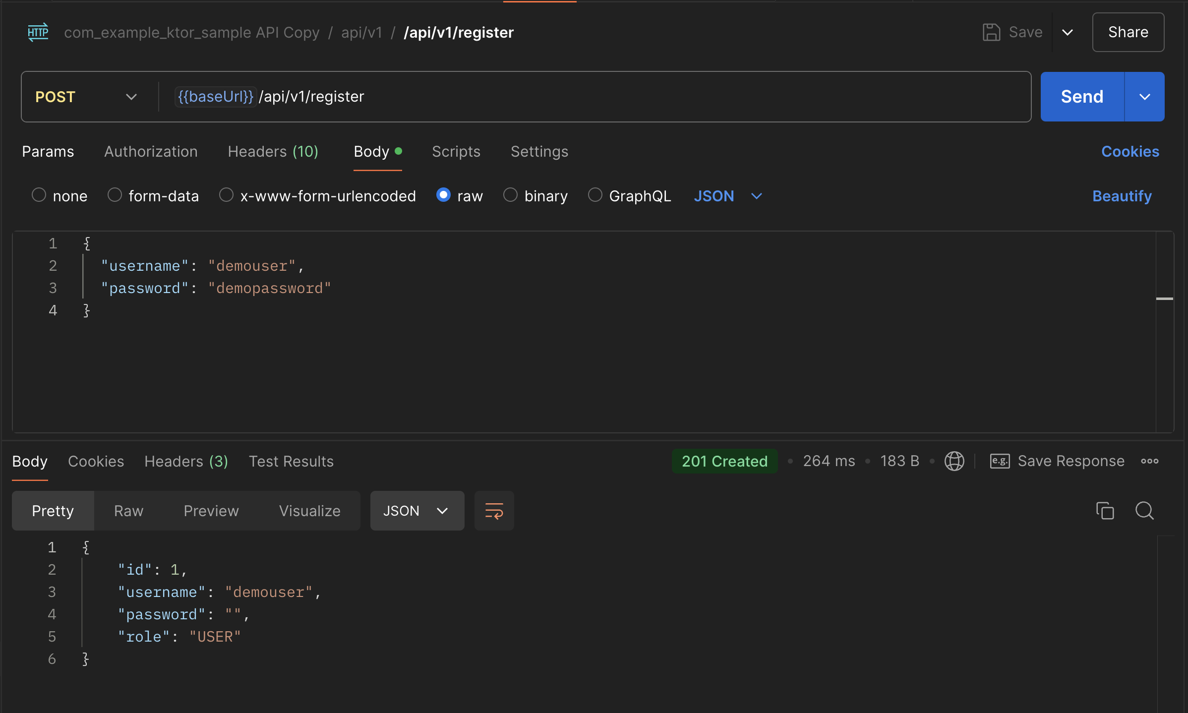Click the HTTP request type icon

pos(38,32)
